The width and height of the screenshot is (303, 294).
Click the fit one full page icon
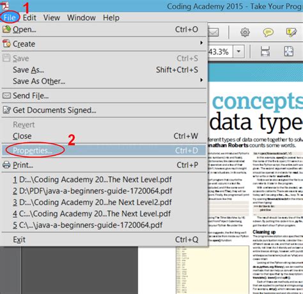pos(289,51)
